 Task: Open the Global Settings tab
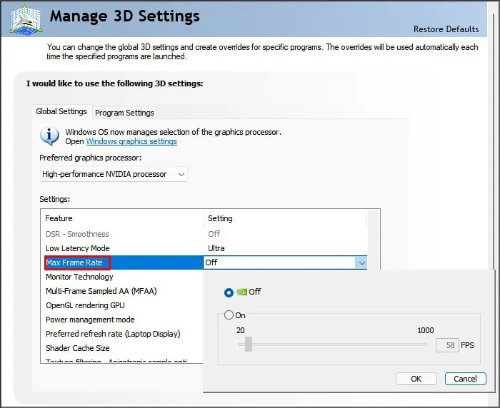click(61, 111)
